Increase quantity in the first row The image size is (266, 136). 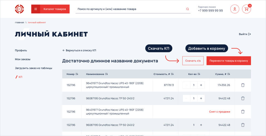pos(201,85)
